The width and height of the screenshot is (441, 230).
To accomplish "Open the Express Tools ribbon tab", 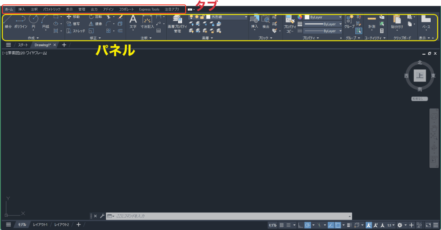I will 149,9.
